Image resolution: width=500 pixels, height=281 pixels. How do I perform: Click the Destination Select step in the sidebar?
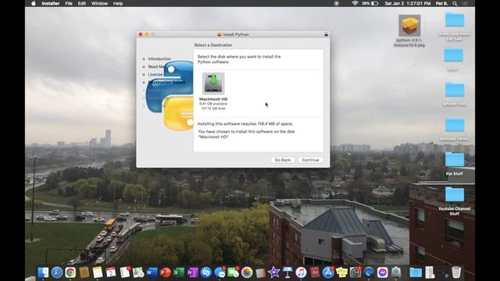(166, 83)
